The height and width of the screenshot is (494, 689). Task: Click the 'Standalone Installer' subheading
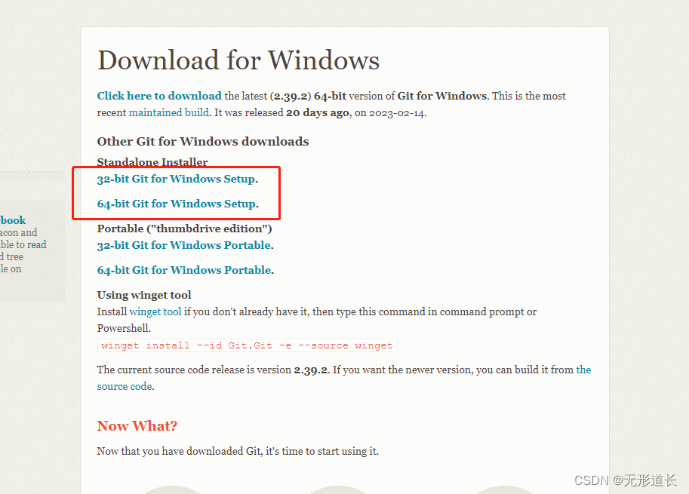[x=152, y=162]
